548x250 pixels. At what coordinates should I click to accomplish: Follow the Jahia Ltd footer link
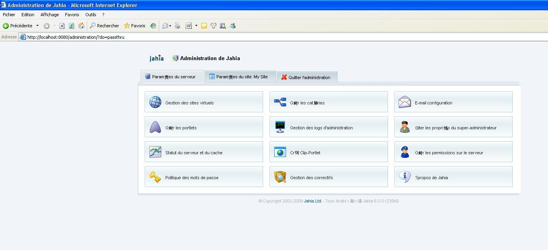tap(313, 201)
